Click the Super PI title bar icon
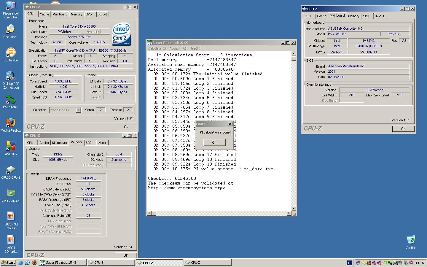Image resolution: width=427 pixels, height=267 pixels. pyautogui.click(x=150, y=42)
